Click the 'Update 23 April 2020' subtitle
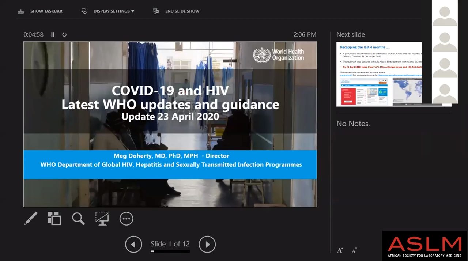468x261 pixels. 170,117
